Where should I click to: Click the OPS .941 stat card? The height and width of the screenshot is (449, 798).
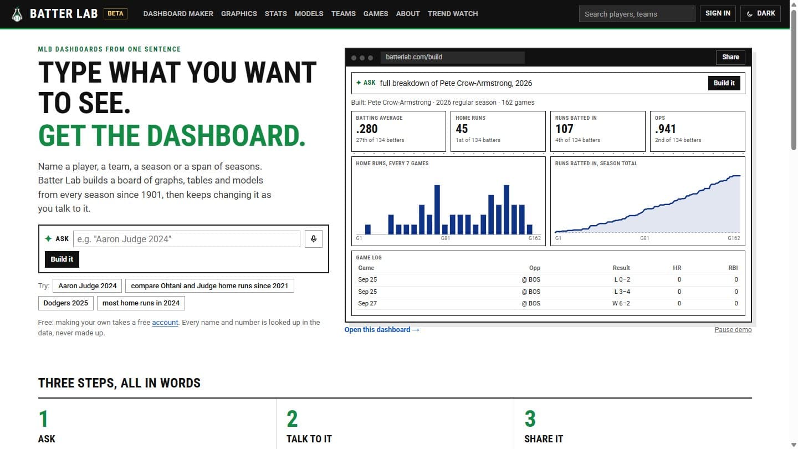click(x=698, y=131)
